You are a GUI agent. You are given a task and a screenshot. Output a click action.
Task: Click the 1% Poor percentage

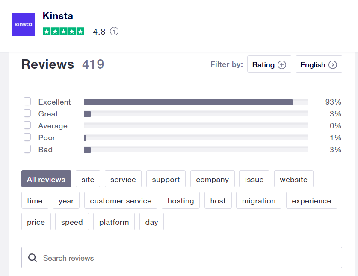pos(335,137)
